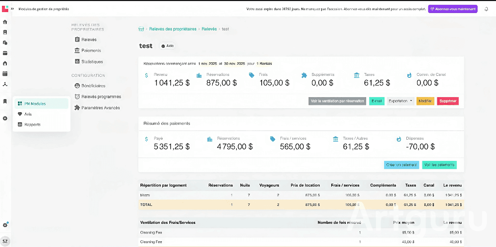Open Bénéficiaires in the sidebar

pos(93,86)
